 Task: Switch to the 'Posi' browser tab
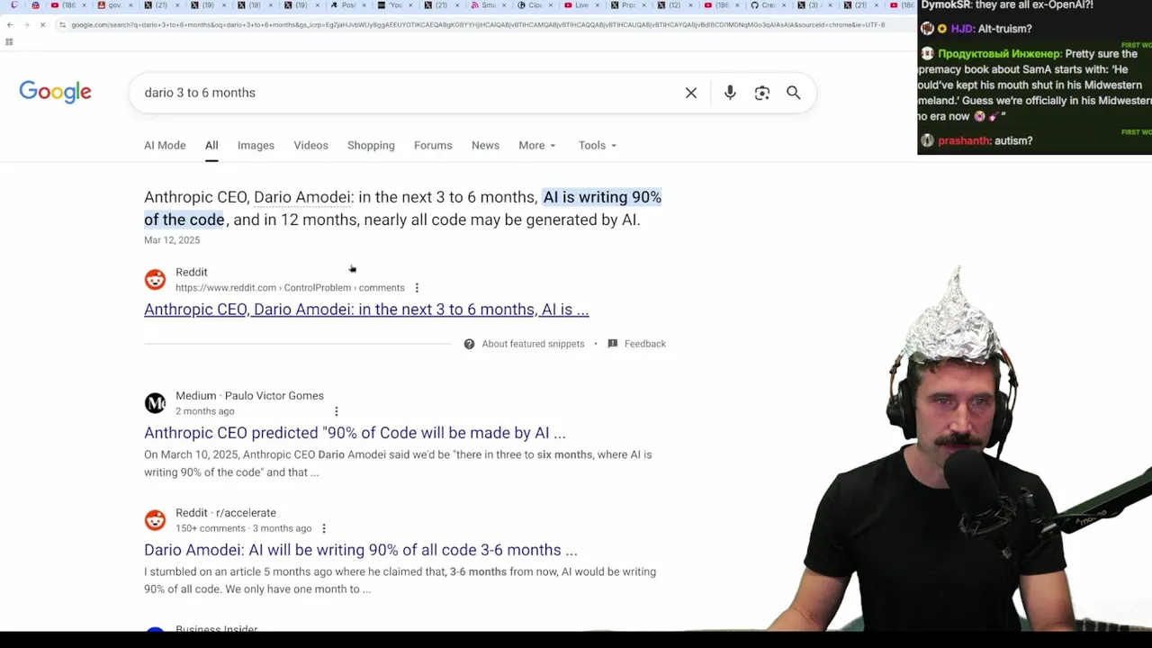[347, 5]
